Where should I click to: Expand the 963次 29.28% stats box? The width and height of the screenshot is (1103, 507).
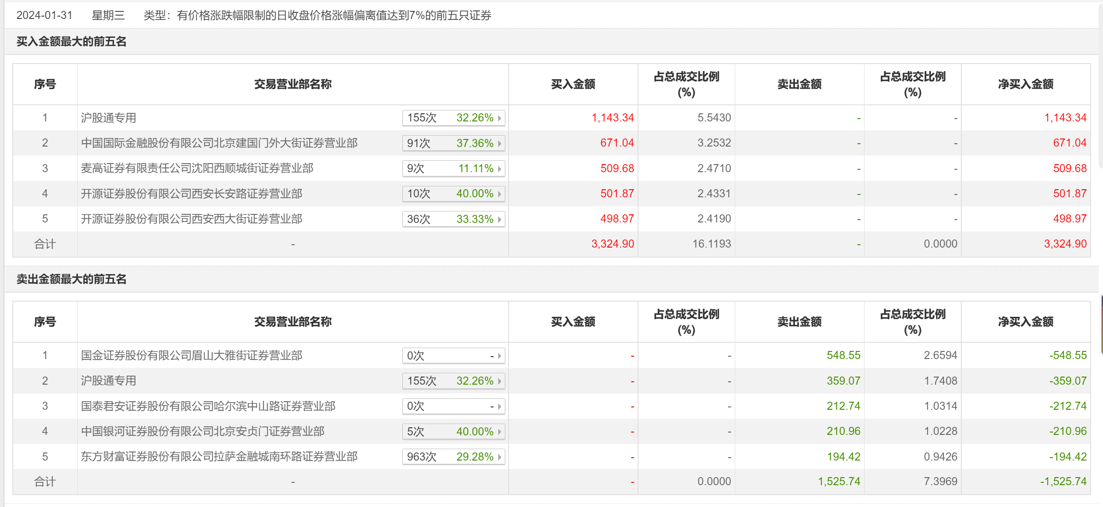tap(500, 457)
